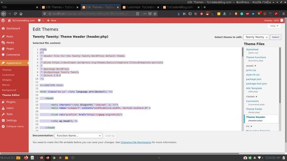287x161 pixels.
Task: Click the Select theme button
Action: [275, 37]
